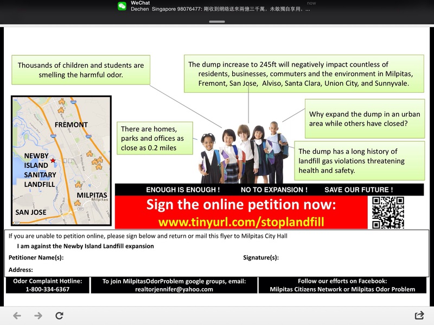434x325 pixels.
Task: Tap the QR code on the flyer
Action: click(x=388, y=212)
